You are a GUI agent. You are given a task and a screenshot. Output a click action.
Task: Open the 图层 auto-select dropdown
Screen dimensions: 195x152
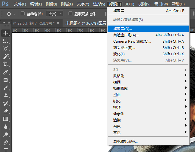click(x=55, y=14)
